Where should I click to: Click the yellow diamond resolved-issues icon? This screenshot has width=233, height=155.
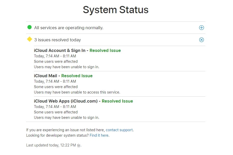pos(30,39)
